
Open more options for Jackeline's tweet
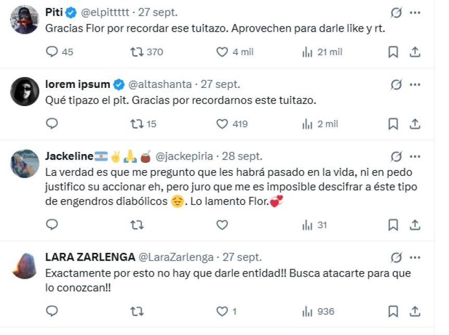(415, 156)
